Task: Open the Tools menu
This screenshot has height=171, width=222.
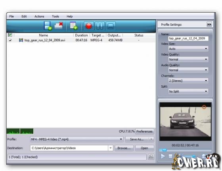Action: tap(55, 16)
